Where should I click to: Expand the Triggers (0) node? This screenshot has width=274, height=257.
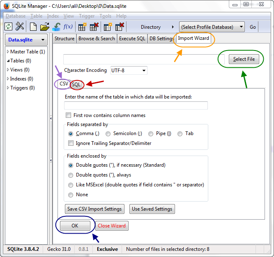point(8,87)
